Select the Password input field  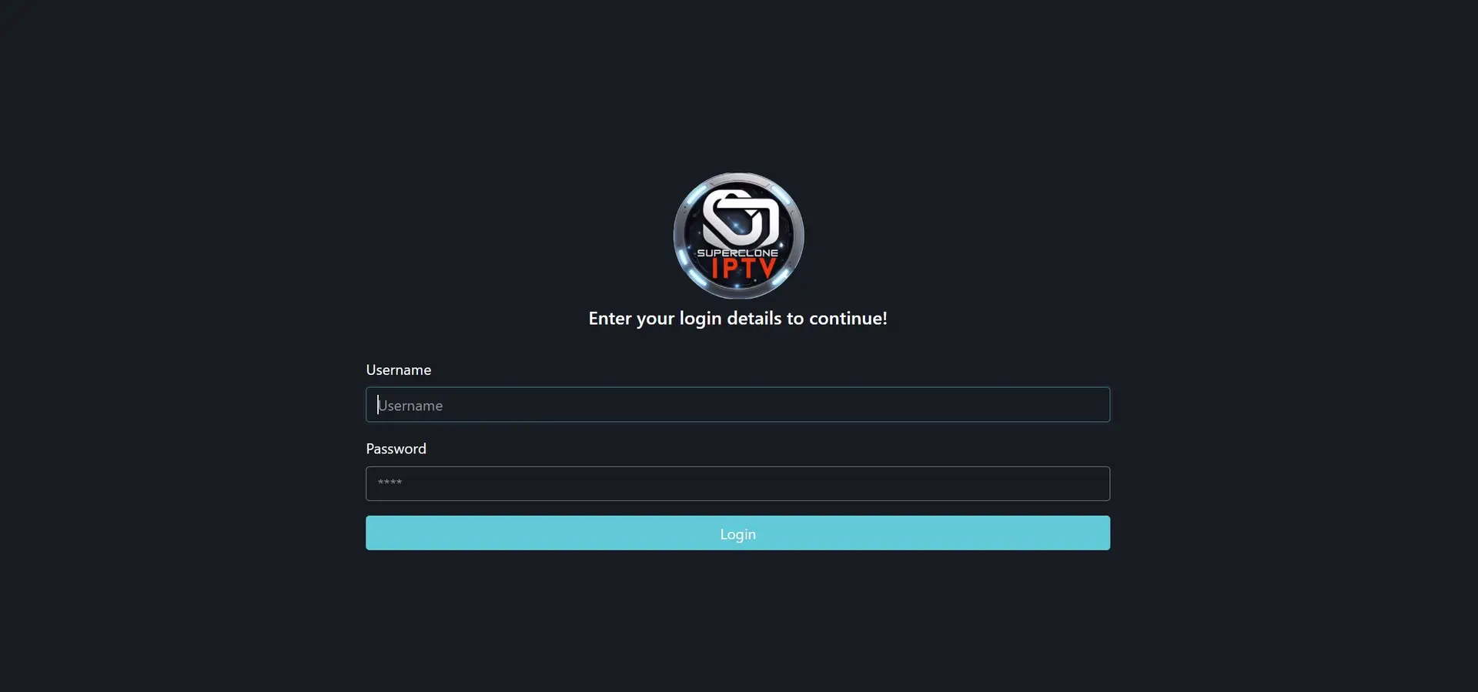[x=737, y=483]
